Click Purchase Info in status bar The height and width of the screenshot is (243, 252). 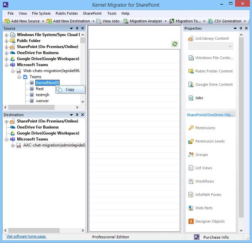[216, 237]
